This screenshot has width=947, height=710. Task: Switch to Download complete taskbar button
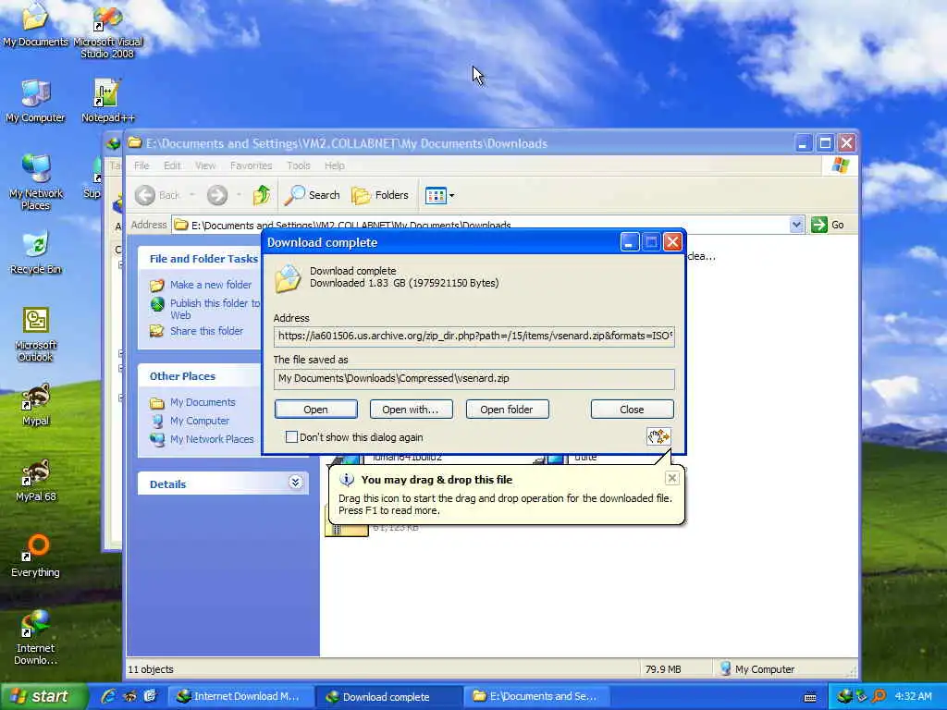pos(389,696)
